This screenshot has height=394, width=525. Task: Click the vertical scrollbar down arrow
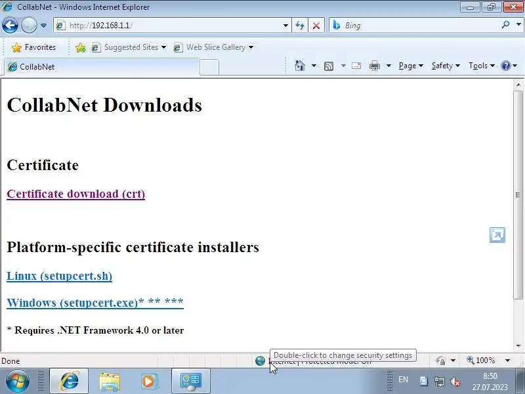[x=518, y=345]
